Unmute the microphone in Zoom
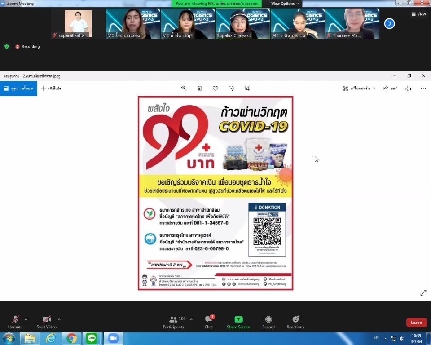Screen dimensions: 431x345 [x=15, y=322]
